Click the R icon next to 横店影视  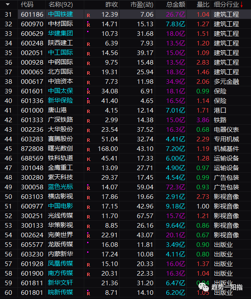pos(88,198)
